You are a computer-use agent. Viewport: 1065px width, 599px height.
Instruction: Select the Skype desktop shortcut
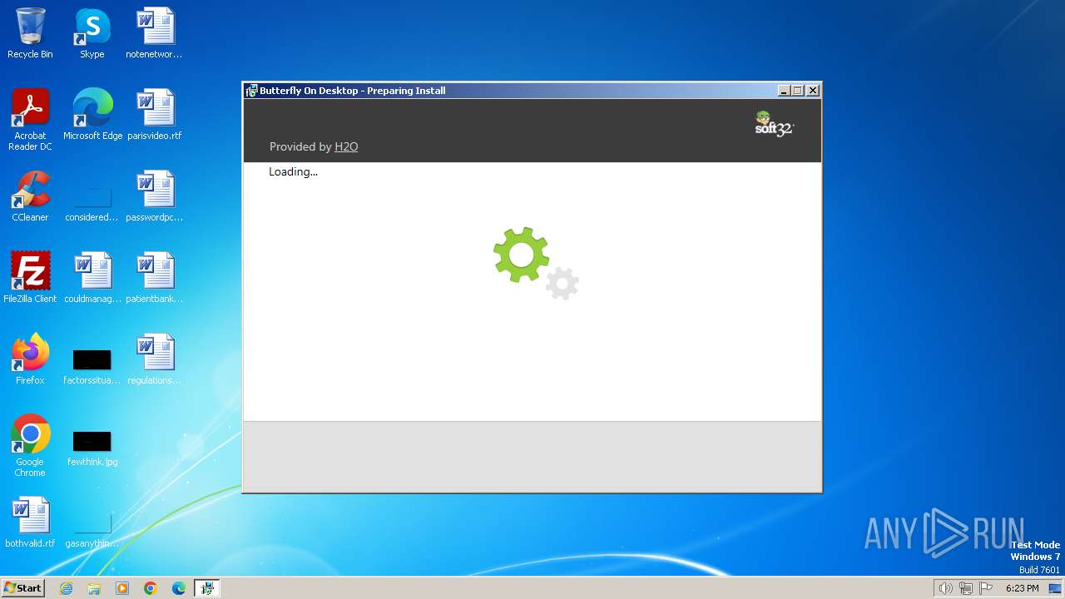[x=92, y=33]
